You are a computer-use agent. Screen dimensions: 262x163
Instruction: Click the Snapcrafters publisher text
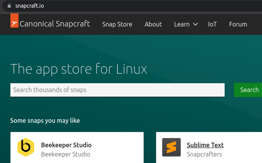point(204,154)
